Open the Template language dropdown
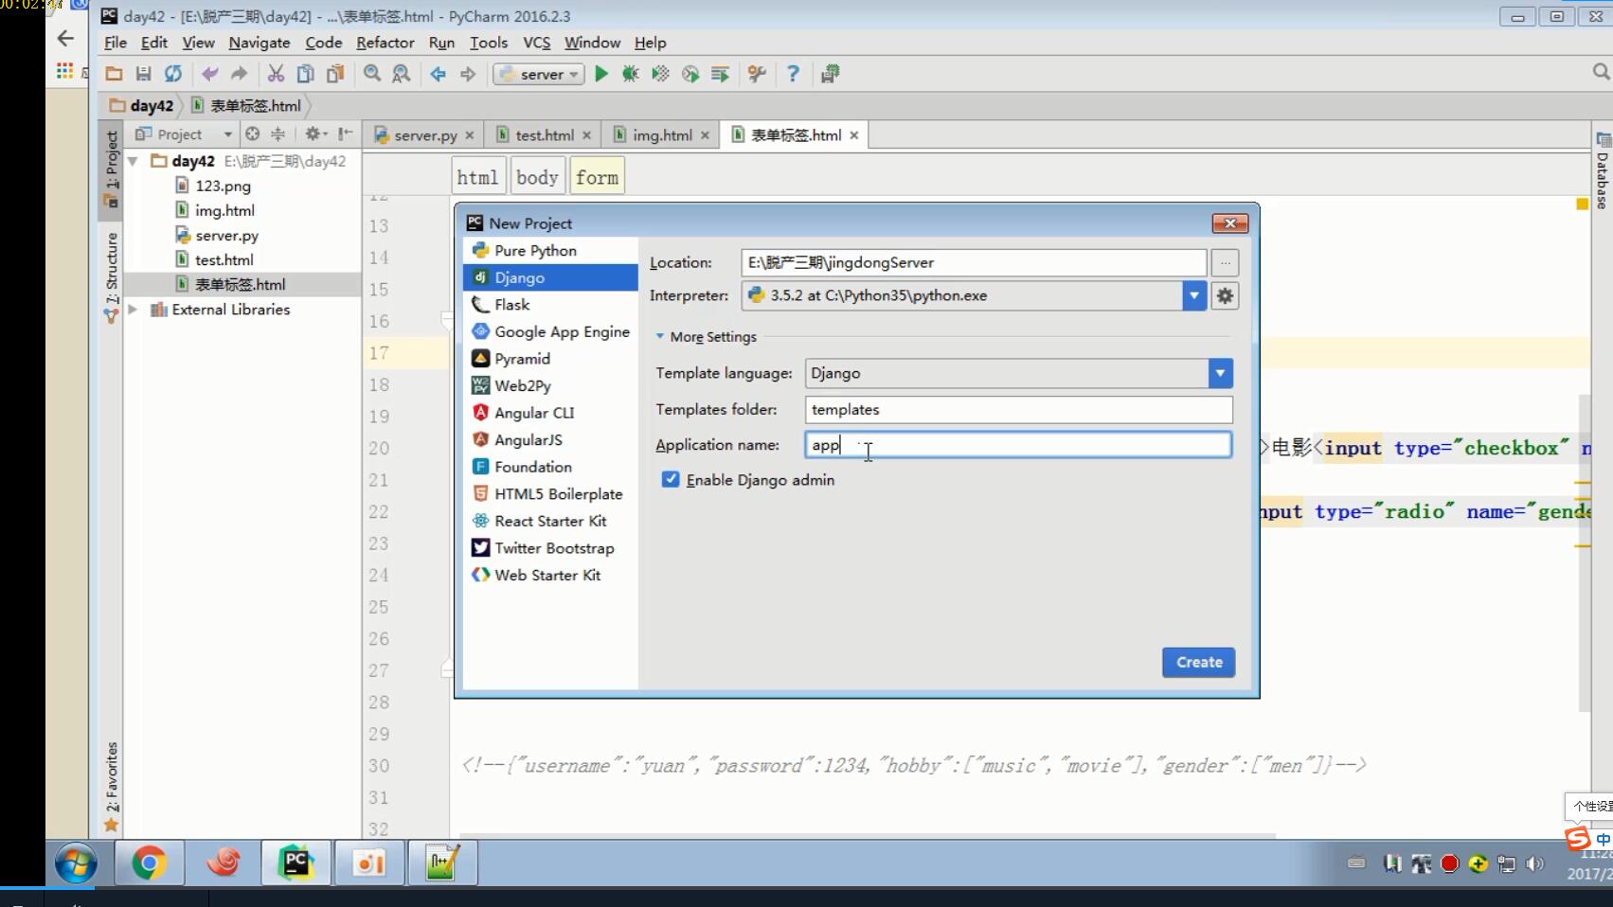Viewport: 1613px width, 907px height. 1220,373
